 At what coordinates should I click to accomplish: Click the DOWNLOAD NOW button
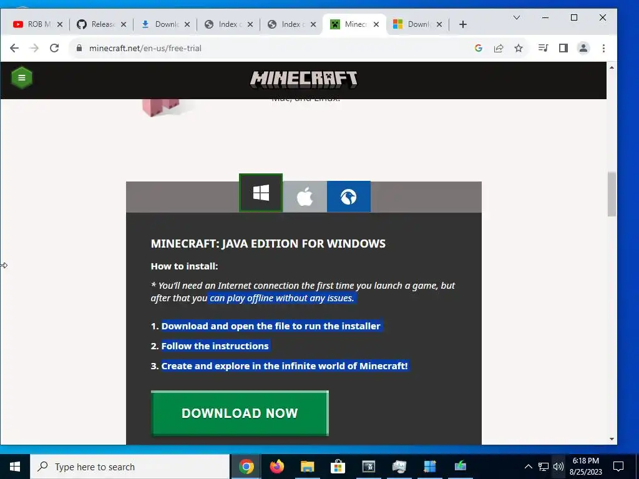point(240,413)
